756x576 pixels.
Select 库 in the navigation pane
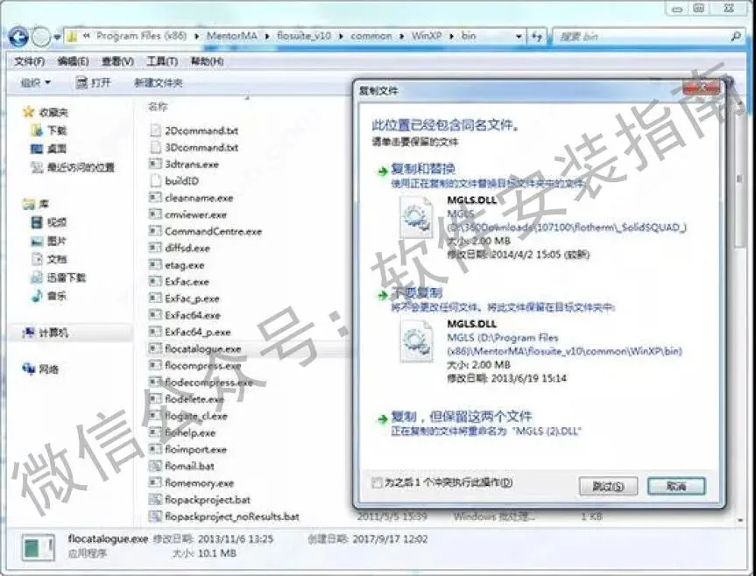pyautogui.click(x=36, y=204)
